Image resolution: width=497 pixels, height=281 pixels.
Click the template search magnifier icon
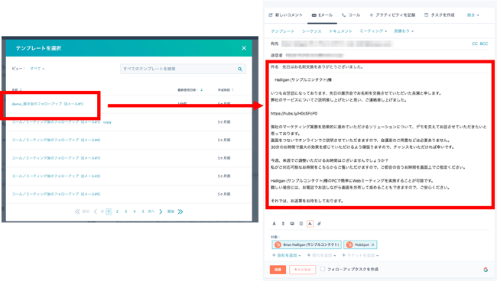click(x=240, y=69)
